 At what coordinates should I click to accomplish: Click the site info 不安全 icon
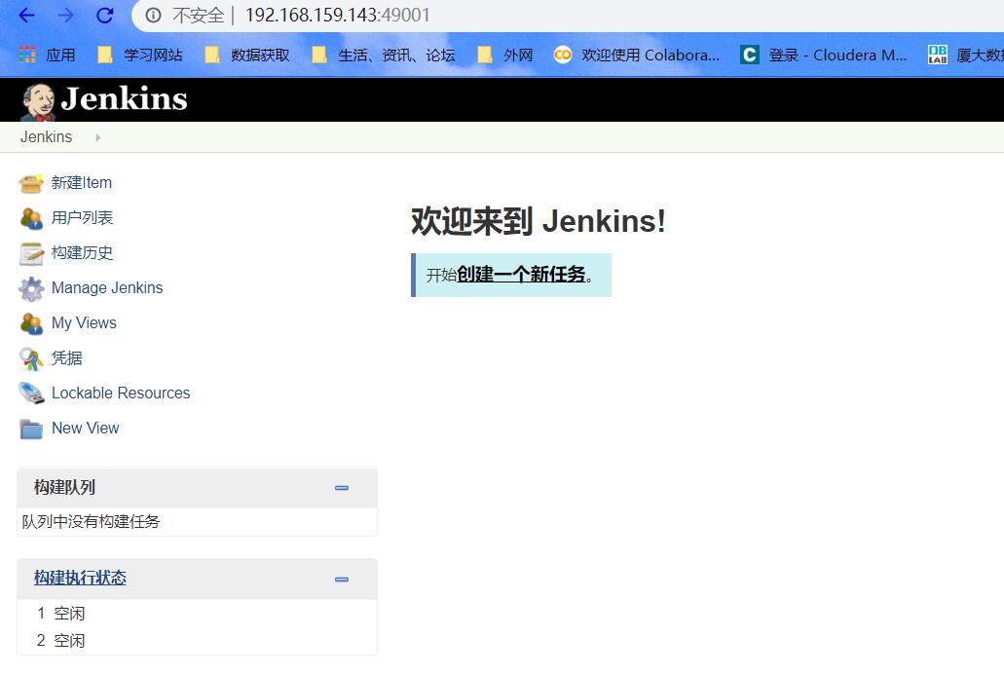(x=153, y=15)
